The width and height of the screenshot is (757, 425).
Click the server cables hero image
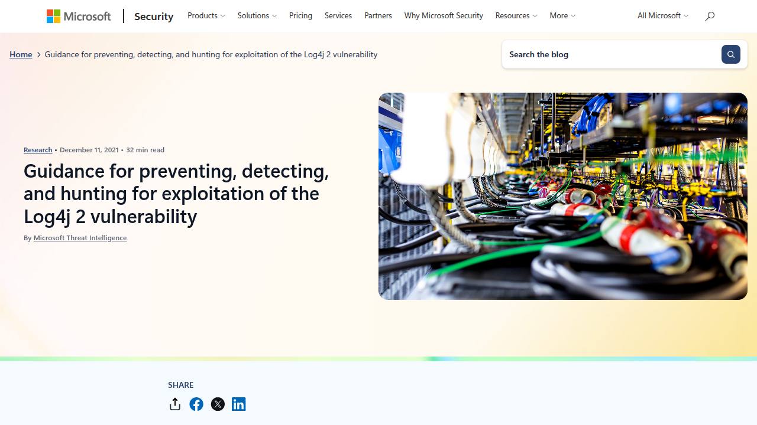pos(563,196)
